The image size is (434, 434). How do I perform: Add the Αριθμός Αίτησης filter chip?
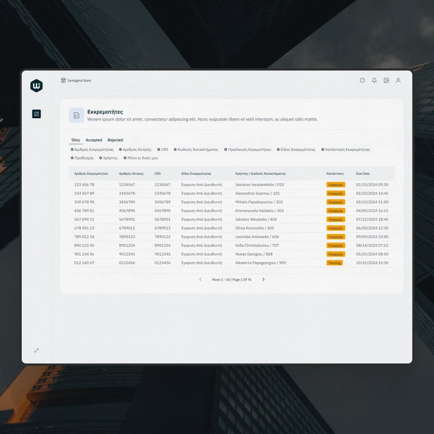pos(135,150)
